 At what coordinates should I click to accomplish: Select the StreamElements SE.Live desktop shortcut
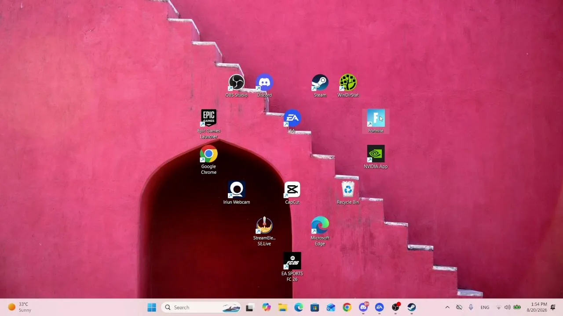coord(264,231)
